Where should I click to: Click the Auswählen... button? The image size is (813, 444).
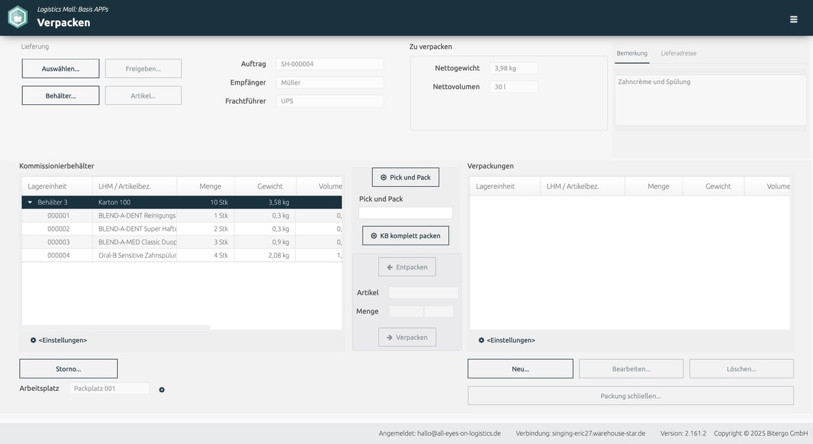click(60, 68)
